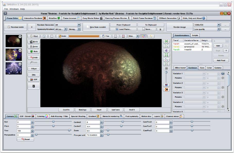
Task: Switch to the MutaGen tab
Action: click(54, 18)
